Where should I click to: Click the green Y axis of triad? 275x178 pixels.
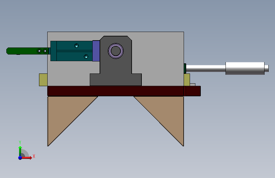20,151
